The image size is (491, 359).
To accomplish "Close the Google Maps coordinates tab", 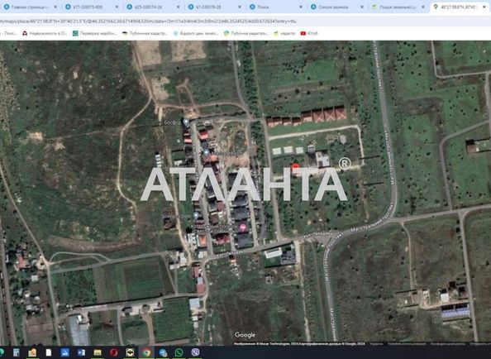I will tap(484, 7).
